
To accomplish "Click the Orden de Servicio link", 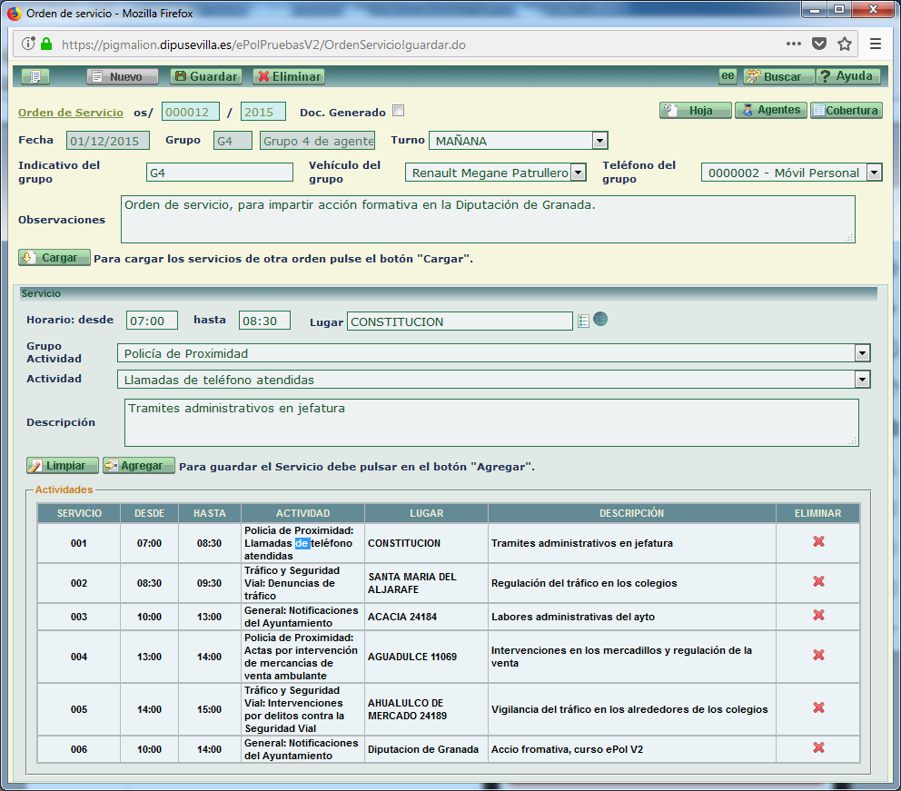I will point(71,113).
